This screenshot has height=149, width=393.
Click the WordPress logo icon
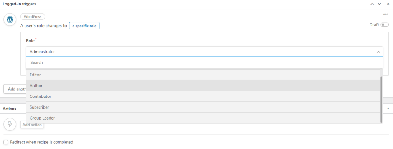point(10,19)
